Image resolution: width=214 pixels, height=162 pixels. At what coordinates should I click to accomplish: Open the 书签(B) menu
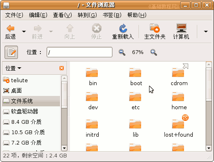[112, 15]
